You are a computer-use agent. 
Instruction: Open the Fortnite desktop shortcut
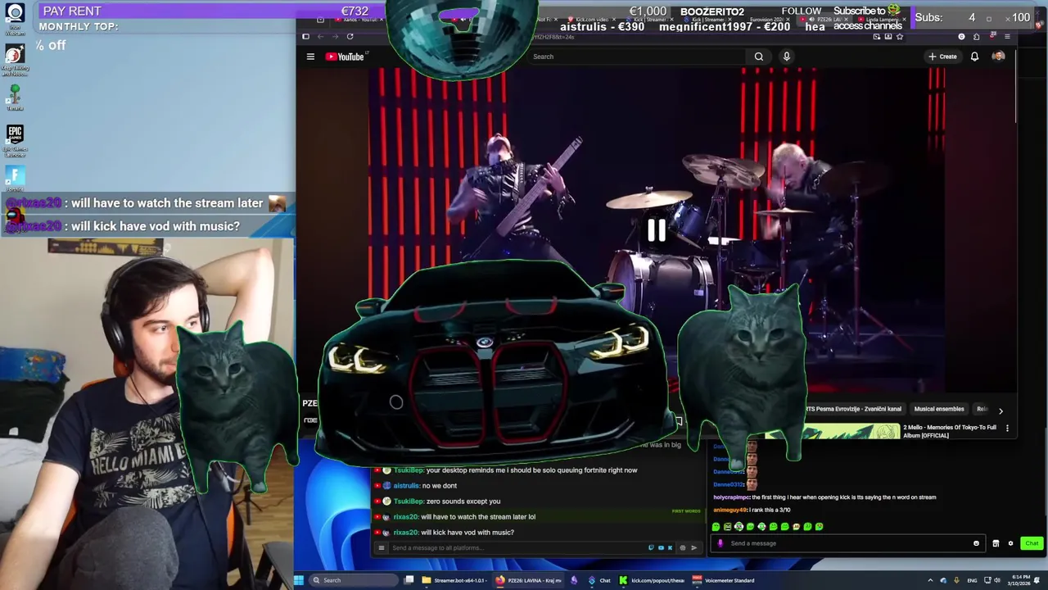coord(15,179)
